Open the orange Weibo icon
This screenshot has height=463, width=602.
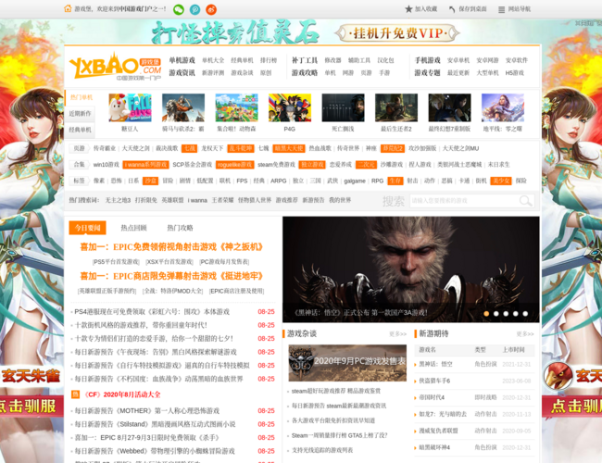(211, 9)
